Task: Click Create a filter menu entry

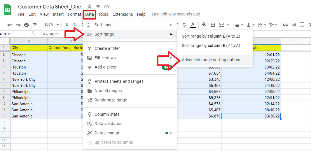Action: (107, 48)
